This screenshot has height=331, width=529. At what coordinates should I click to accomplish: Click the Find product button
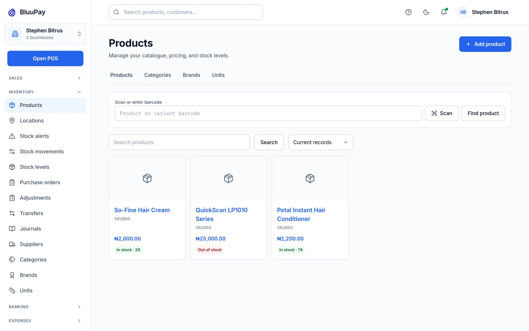coord(483,113)
